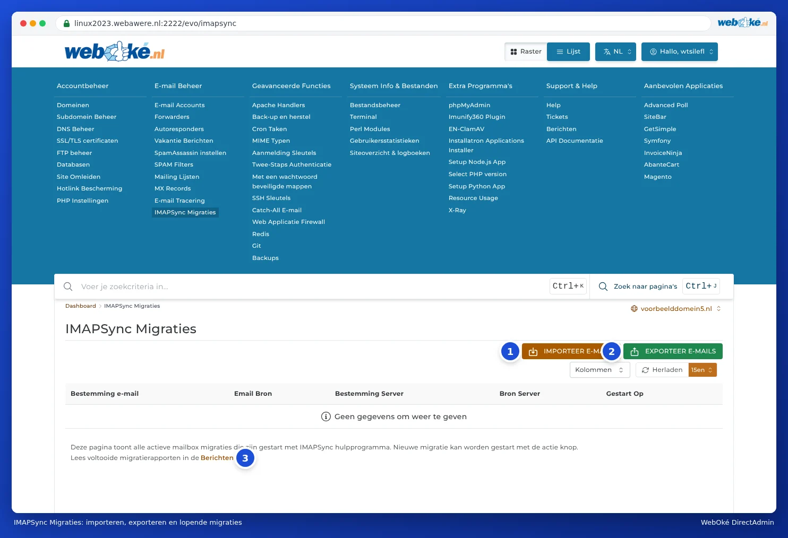This screenshot has width=788, height=538.
Task: Open IMAPSync Migraties in the E-mail Beheer menu
Action: coord(185,212)
